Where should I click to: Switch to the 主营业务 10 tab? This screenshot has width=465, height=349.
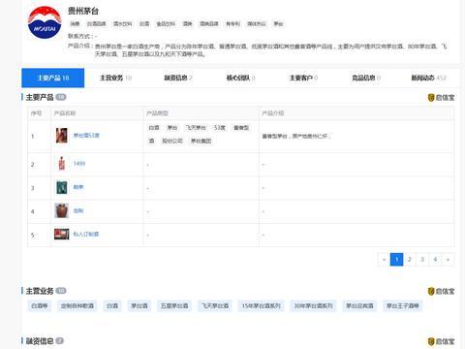coord(115,78)
